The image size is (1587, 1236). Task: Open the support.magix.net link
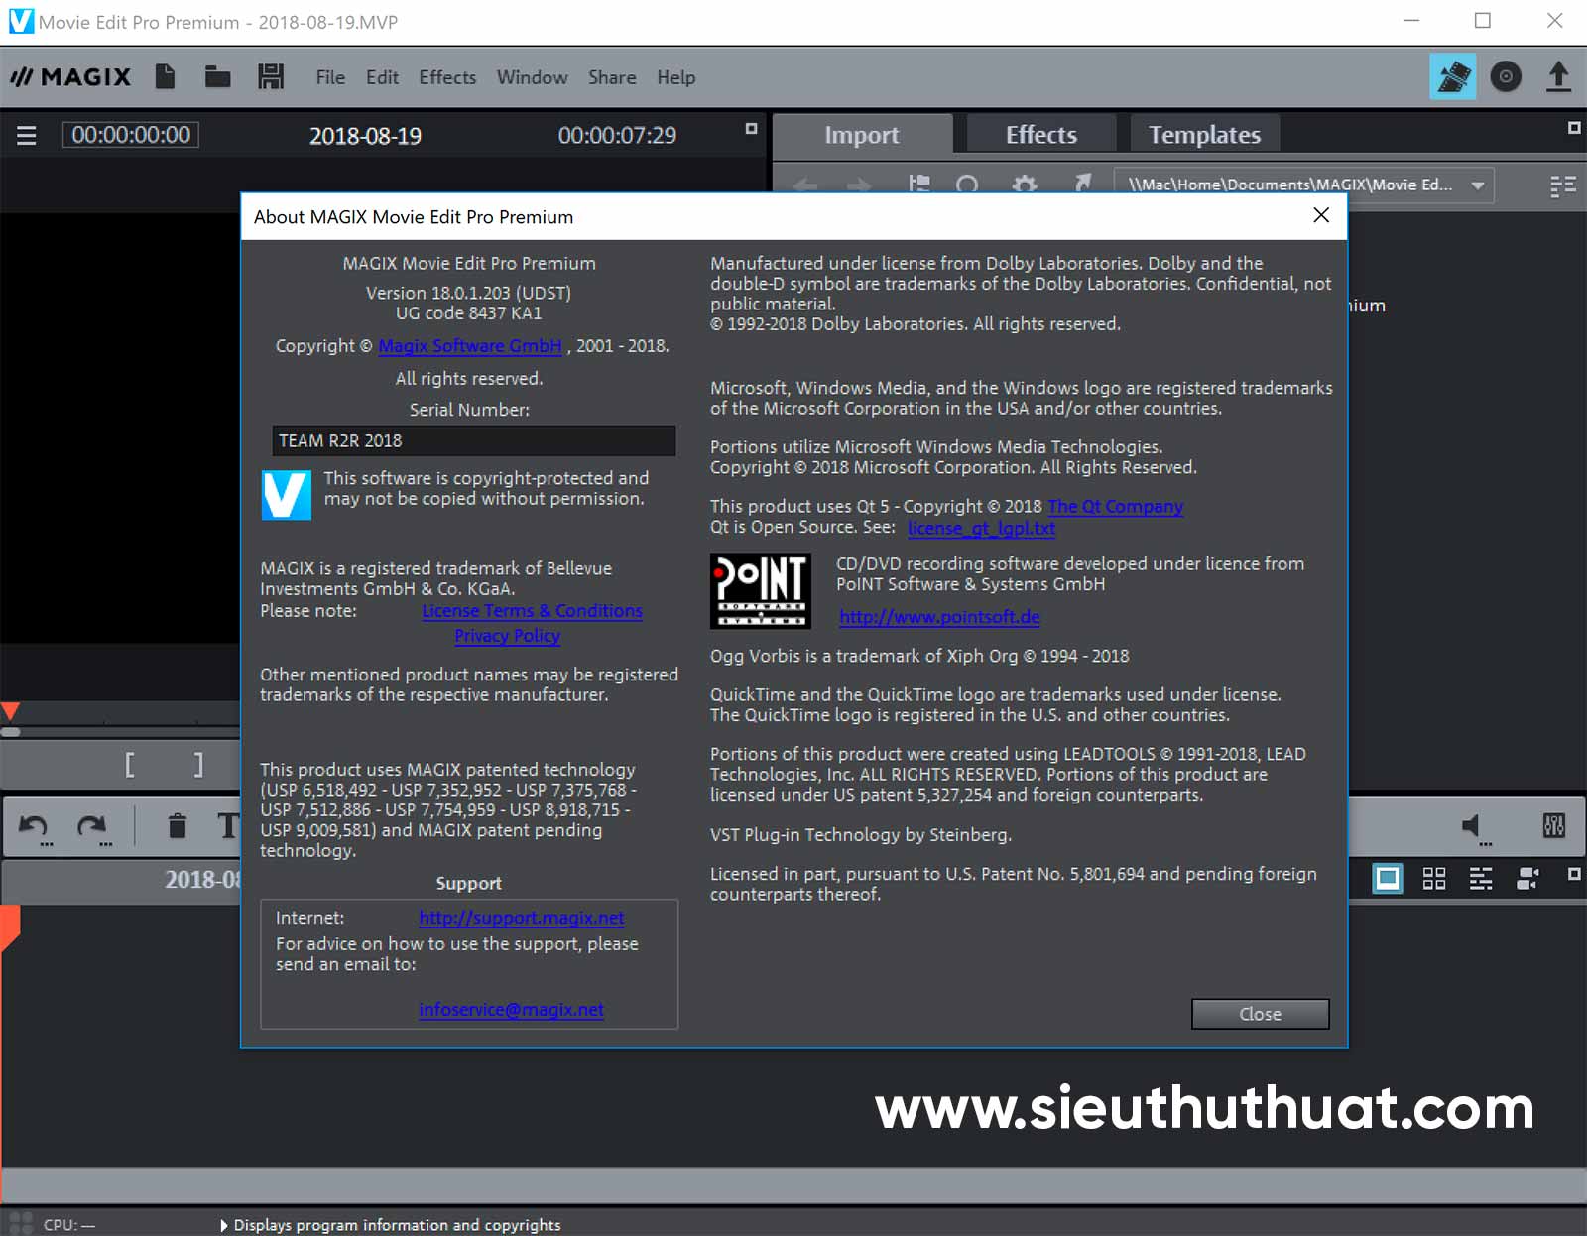521,918
